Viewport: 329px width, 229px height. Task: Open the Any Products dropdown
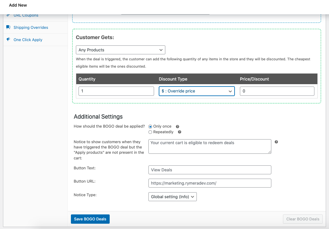(x=121, y=50)
